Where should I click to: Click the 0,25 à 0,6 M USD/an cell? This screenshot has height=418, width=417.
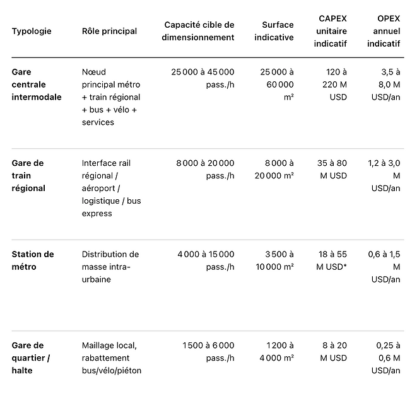coord(386,358)
